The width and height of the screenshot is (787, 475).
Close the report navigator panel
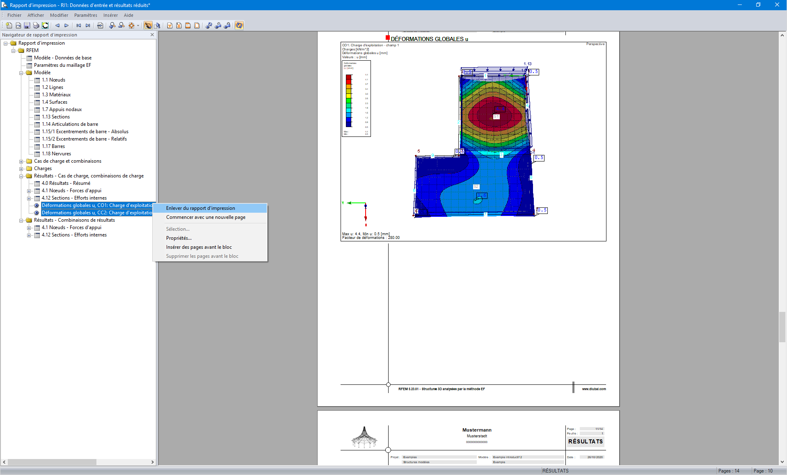152,35
